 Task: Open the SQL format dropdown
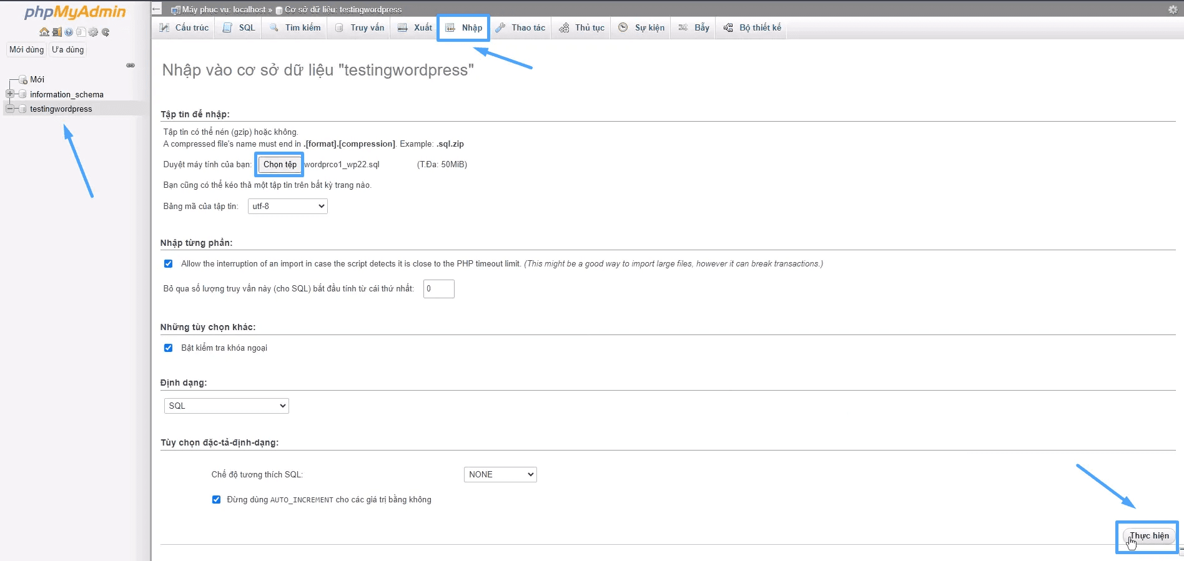tap(227, 406)
